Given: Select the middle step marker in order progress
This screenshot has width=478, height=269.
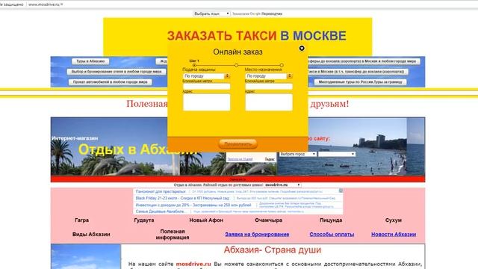Looking at the screenshot, I should coord(236,65).
